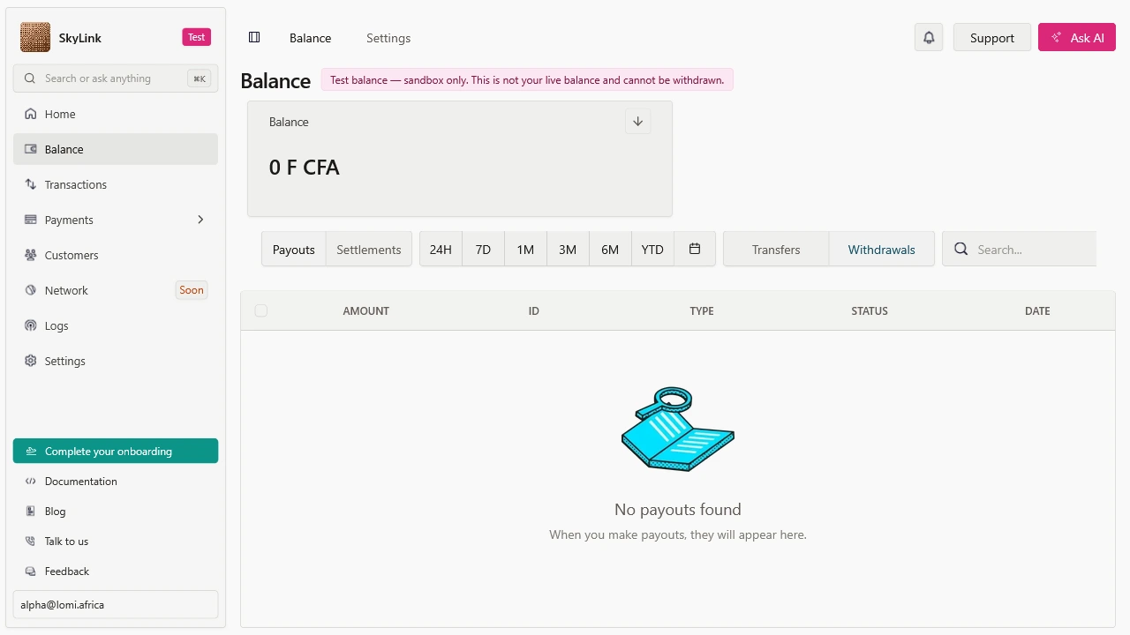Focus the payouts Search field
Viewport: 1130px width, 635px height.
1020,250
